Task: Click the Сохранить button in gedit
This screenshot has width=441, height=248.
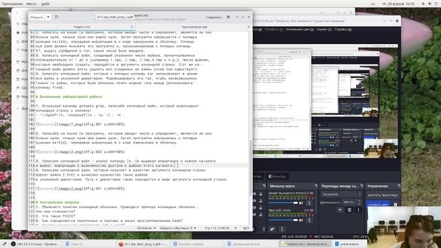Action: [214, 17]
